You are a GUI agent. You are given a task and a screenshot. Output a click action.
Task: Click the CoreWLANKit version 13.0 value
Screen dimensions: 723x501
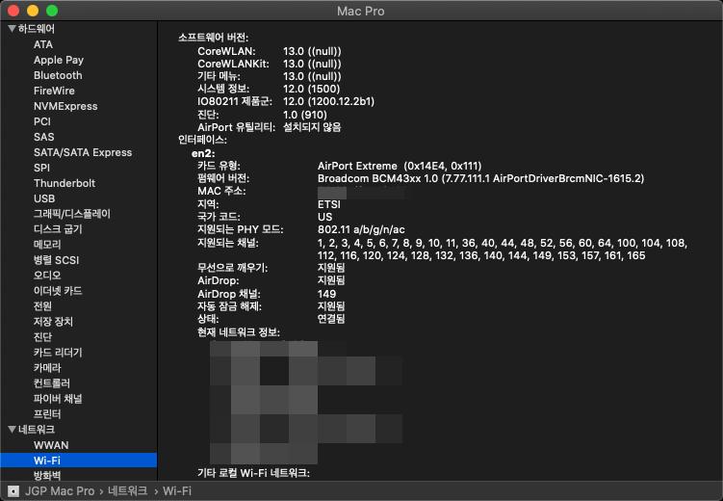coord(312,64)
